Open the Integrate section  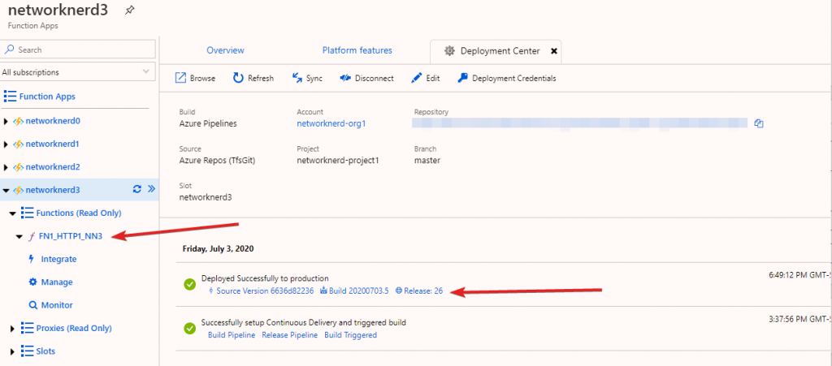pos(58,259)
